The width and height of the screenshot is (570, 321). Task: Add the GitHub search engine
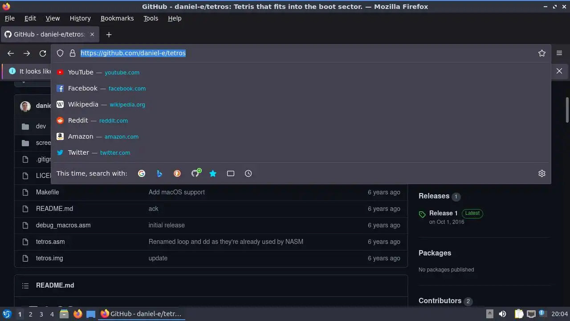tap(195, 173)
